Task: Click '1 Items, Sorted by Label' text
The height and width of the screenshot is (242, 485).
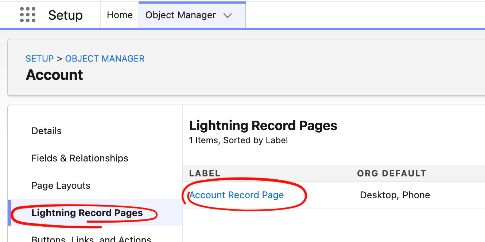Action: click(238, 140)
